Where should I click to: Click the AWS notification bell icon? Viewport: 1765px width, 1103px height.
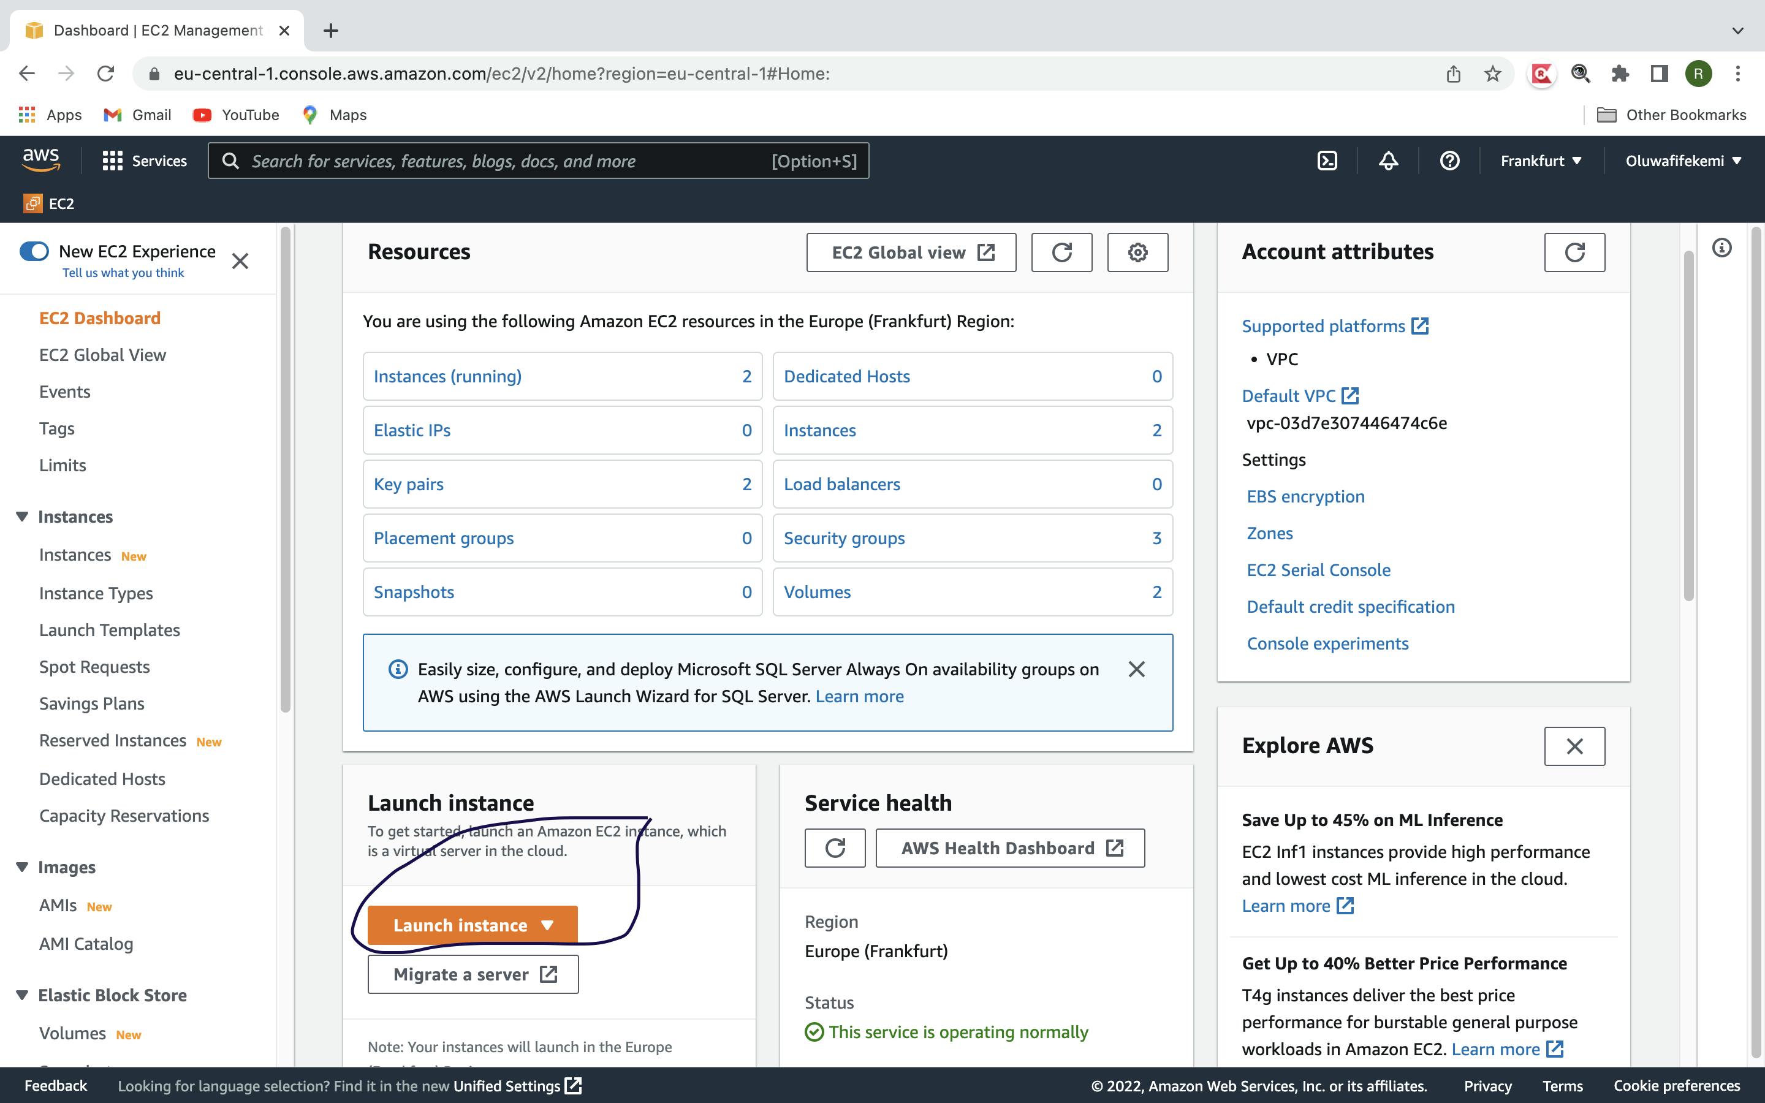pos(1387,160)
